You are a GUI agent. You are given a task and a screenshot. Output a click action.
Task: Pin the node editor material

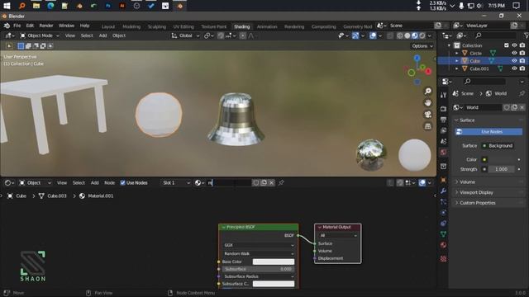point(281,182)
